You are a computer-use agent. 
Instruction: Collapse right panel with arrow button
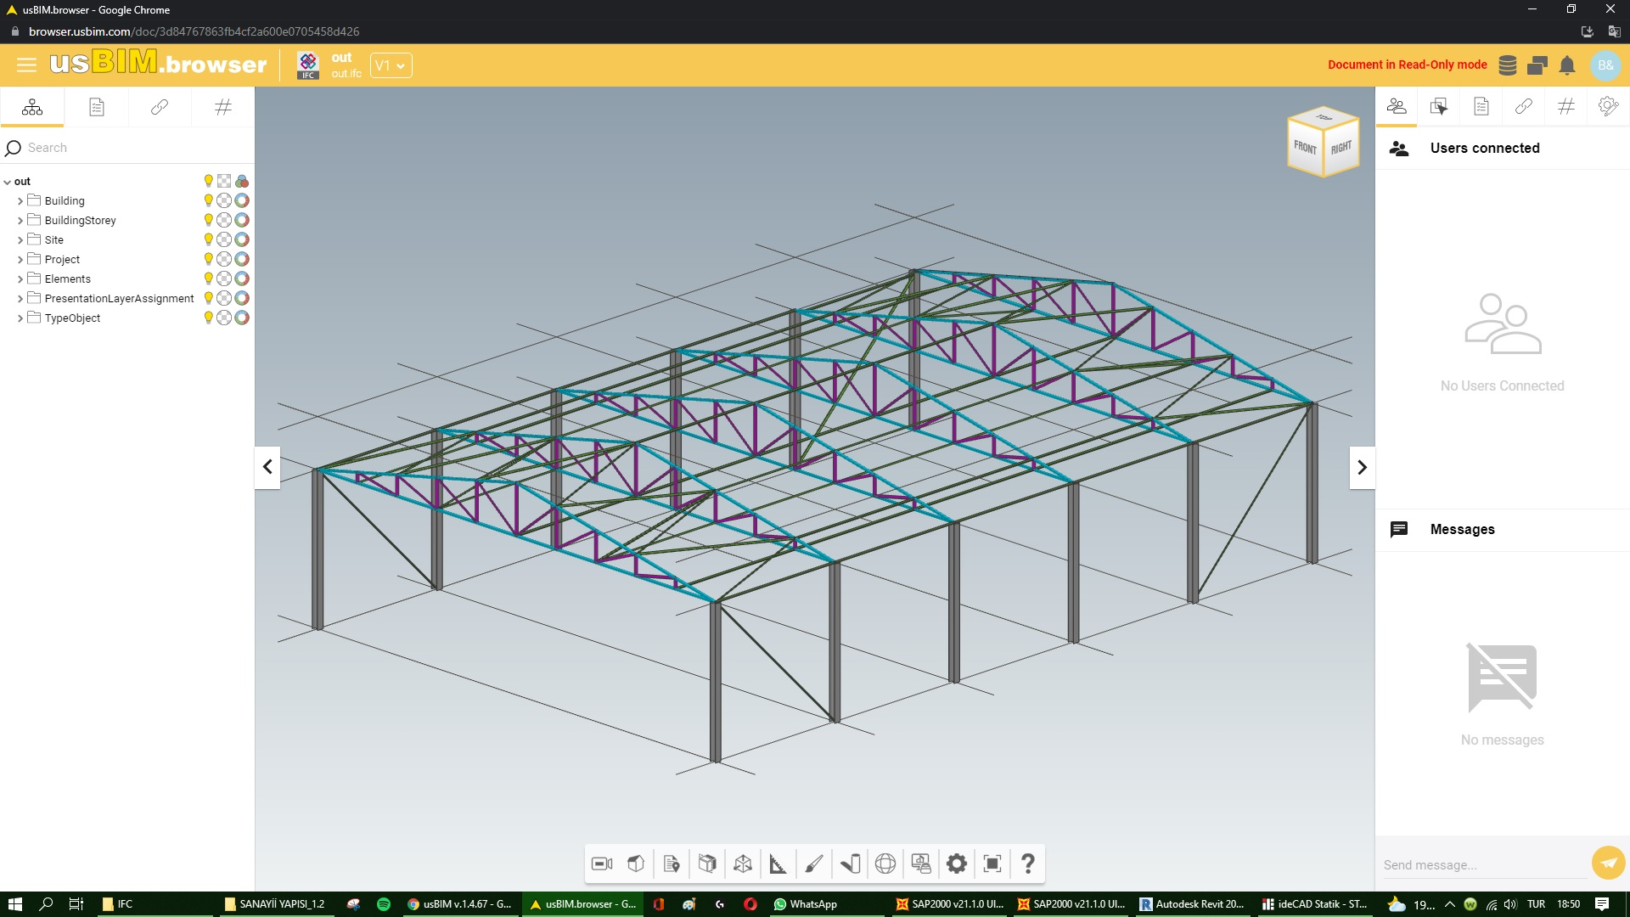[1362, 467]
